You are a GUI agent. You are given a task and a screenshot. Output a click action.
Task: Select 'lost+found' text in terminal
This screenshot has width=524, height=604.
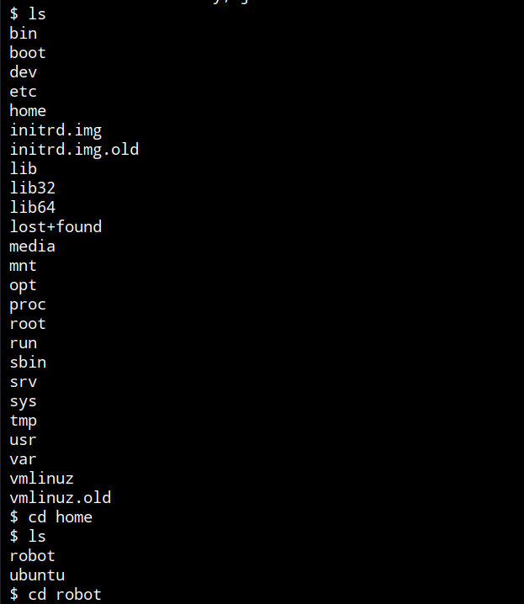[x=56, y=226]
